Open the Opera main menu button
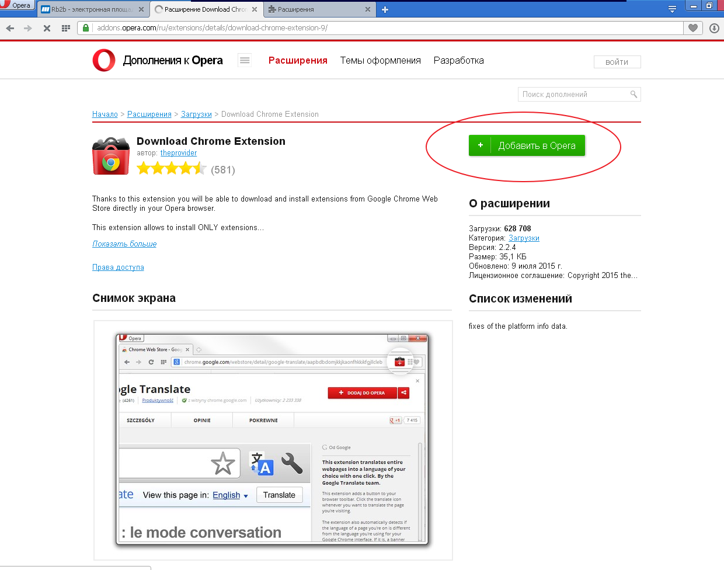 (x=16, y=5)
